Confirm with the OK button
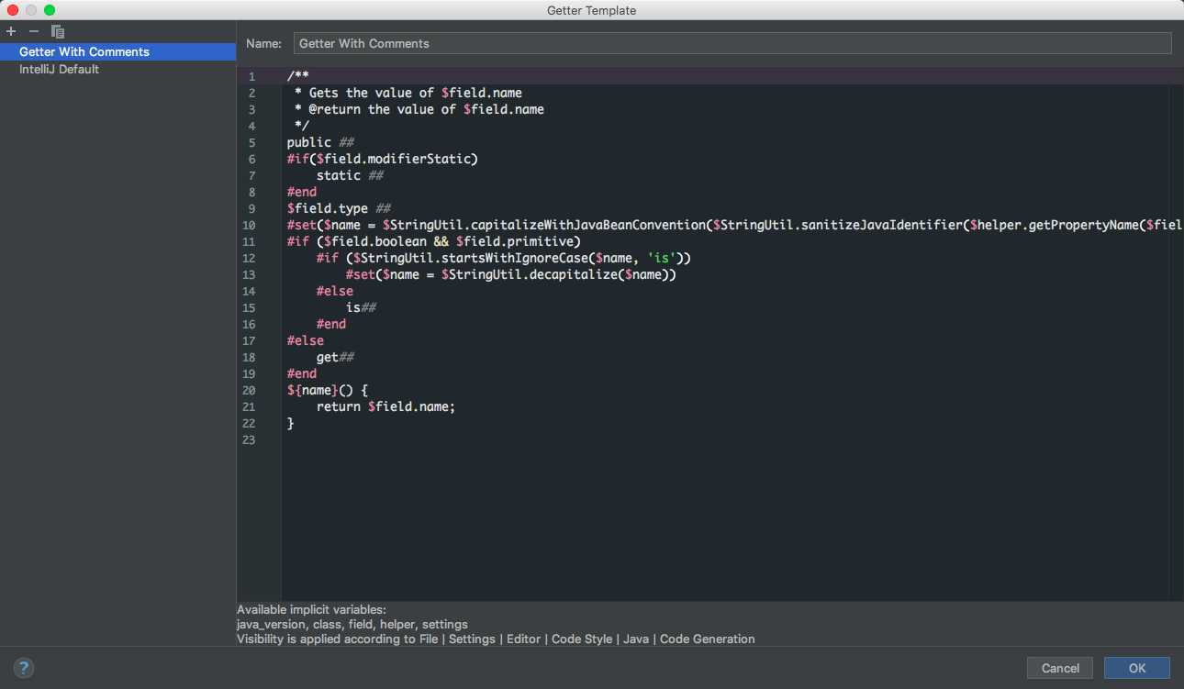The image size is (1184, 689). click(x=1137, y=668)
